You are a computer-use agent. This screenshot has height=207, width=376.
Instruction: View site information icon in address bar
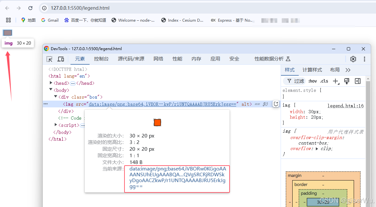(x=44, y=8)
